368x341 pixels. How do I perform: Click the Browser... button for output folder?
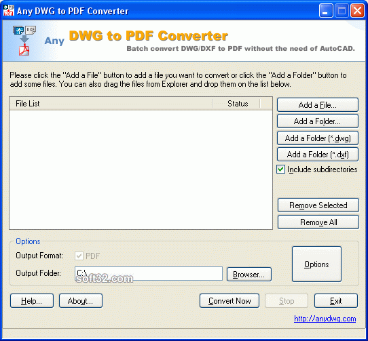click(x=249, y=274)
